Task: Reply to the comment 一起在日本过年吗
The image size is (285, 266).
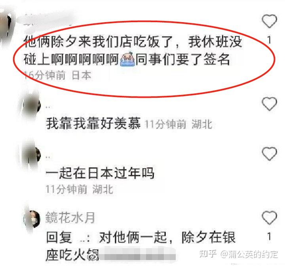Action: tap(100, 173)
